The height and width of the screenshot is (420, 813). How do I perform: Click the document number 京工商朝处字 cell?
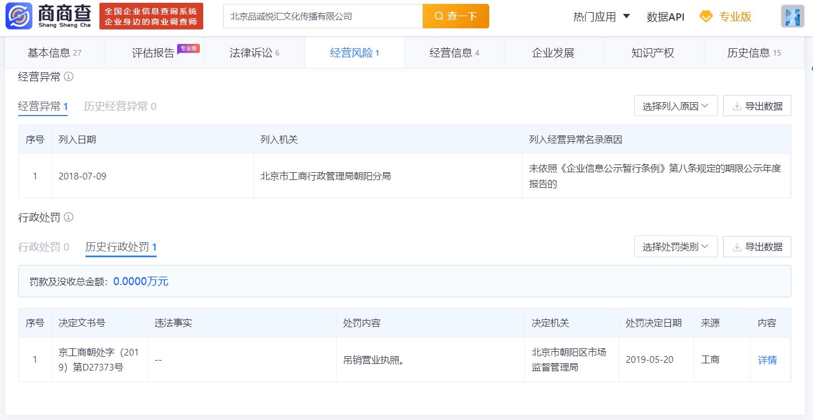[x=99, y=360]
